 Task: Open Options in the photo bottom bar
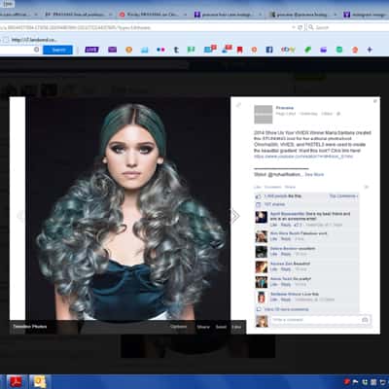[x=179, y=327]
